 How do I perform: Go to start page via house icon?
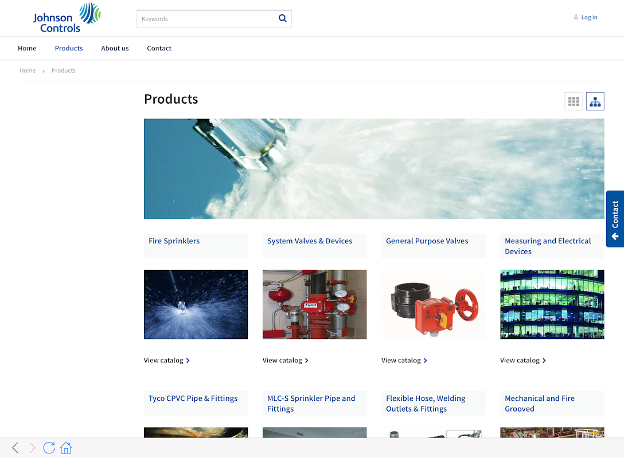click(x=66, y=448)
